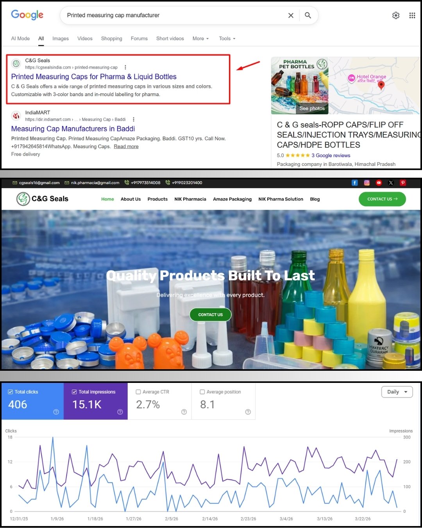
Task: Open the three-dot menu on the C&G Seals result
Action: 125,67
